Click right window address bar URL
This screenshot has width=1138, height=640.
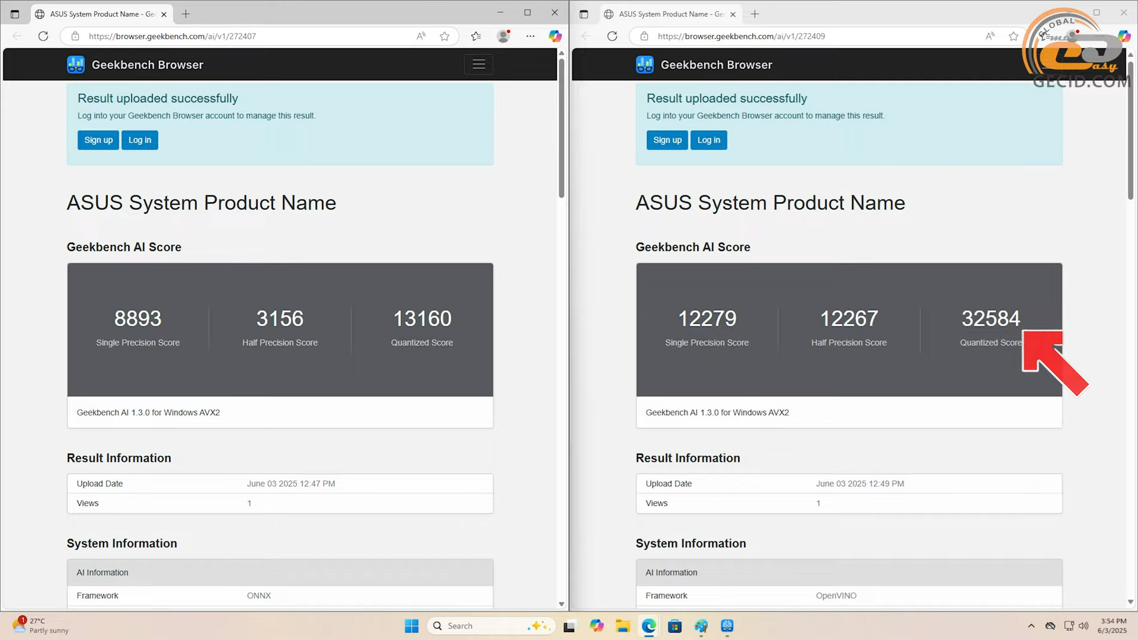pyautogui.click(x=741, y=36)
